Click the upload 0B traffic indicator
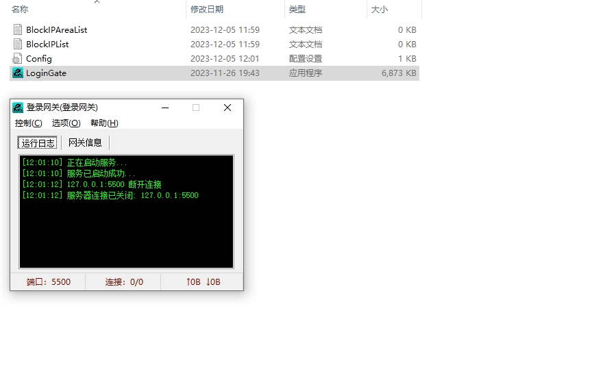The image size is (616, 389). coord(193,282)
